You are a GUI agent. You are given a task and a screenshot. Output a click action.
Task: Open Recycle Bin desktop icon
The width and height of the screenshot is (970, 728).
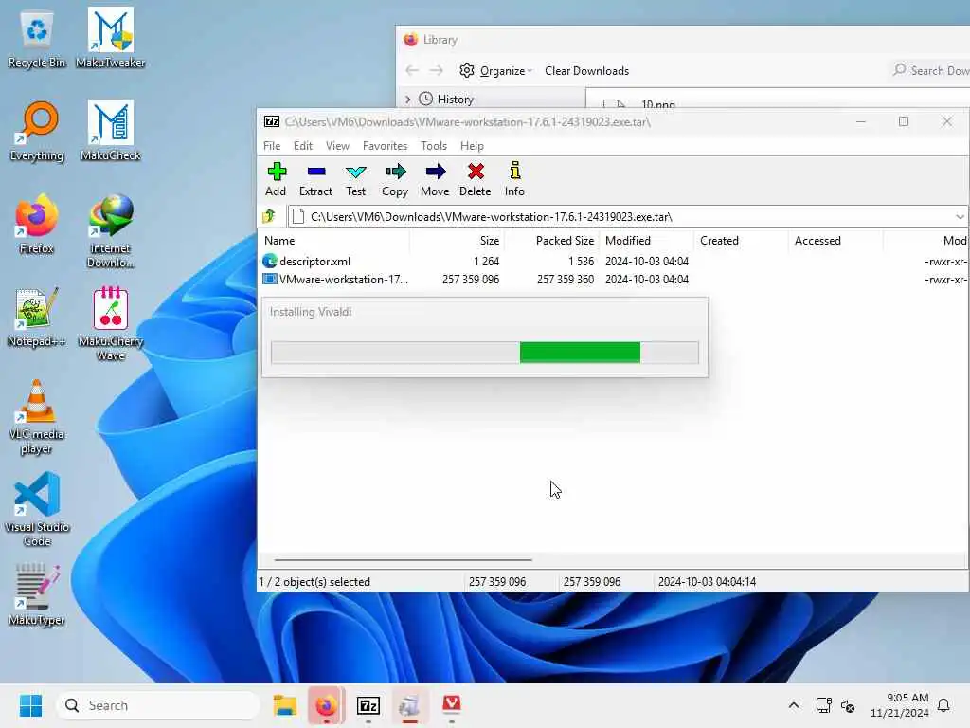click(x=37, y=39)
